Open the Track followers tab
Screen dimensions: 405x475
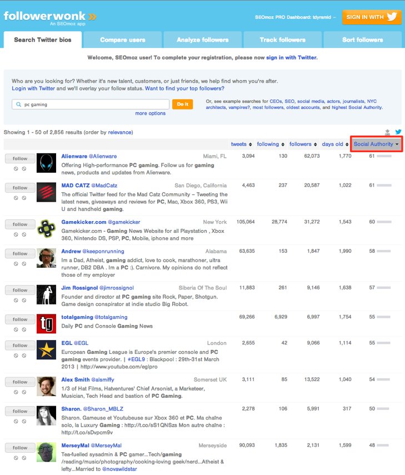pos(283,39)
